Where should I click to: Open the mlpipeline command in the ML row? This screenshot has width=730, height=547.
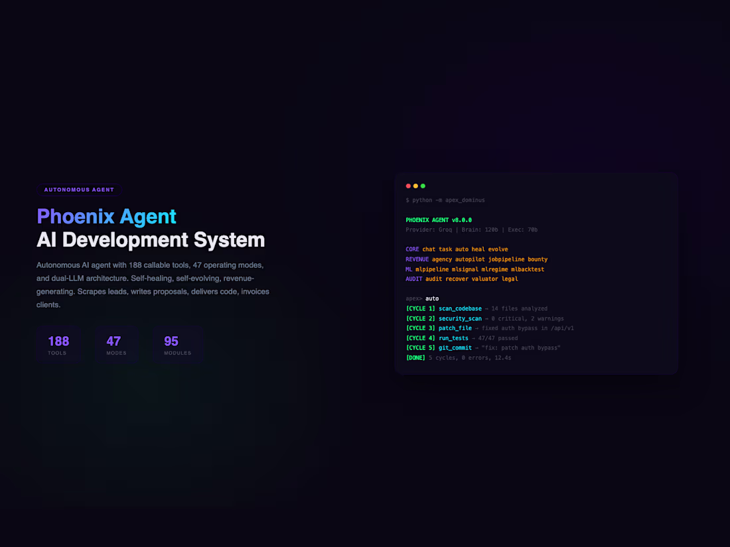[x=431, y=269]
